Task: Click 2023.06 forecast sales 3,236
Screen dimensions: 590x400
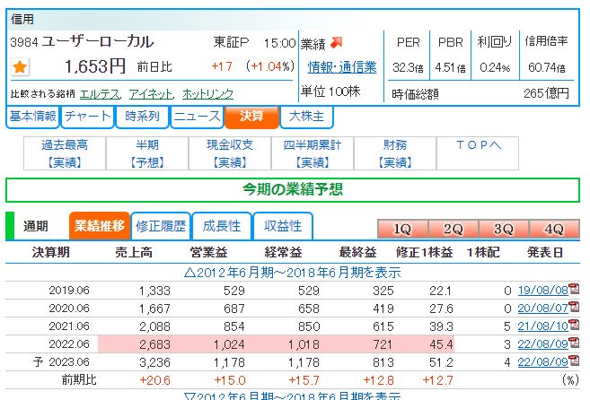Action: [154, 362]
